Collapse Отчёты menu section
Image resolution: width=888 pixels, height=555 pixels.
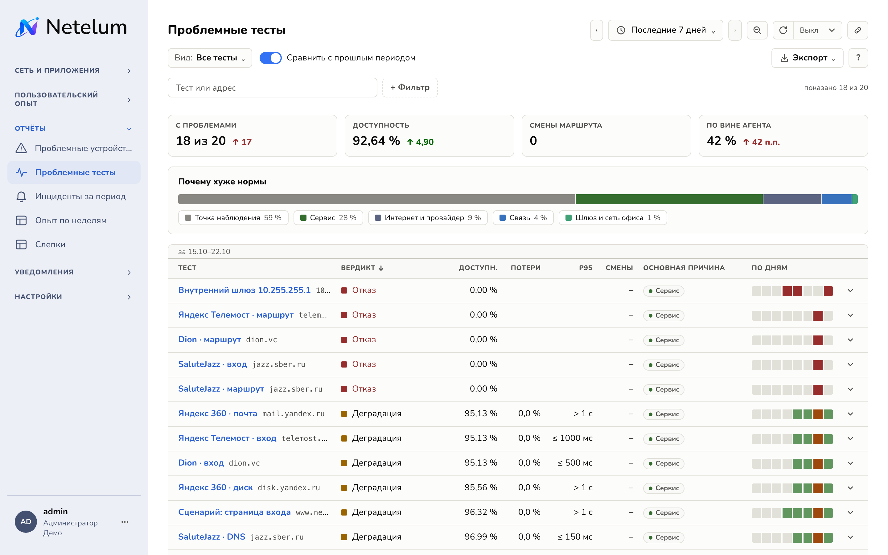click(x=73, y=129)
